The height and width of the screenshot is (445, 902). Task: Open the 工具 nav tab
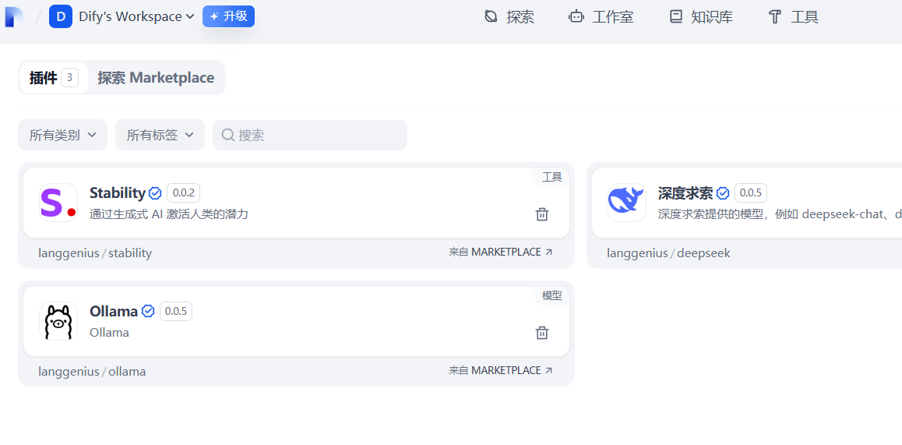point(794,16)
